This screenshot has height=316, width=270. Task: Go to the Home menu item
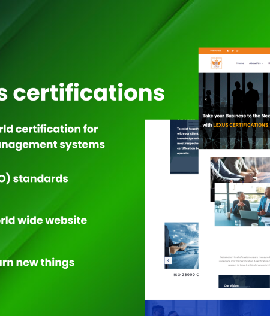[x=240, y=63]
